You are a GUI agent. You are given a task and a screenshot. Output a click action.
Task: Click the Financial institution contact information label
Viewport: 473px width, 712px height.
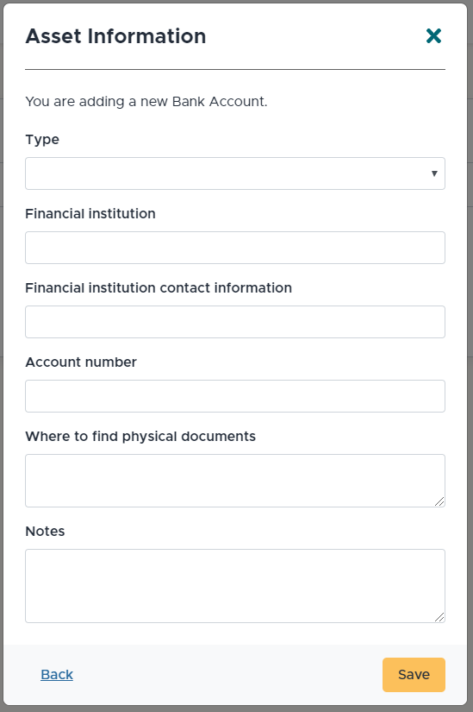pos(159,287)
